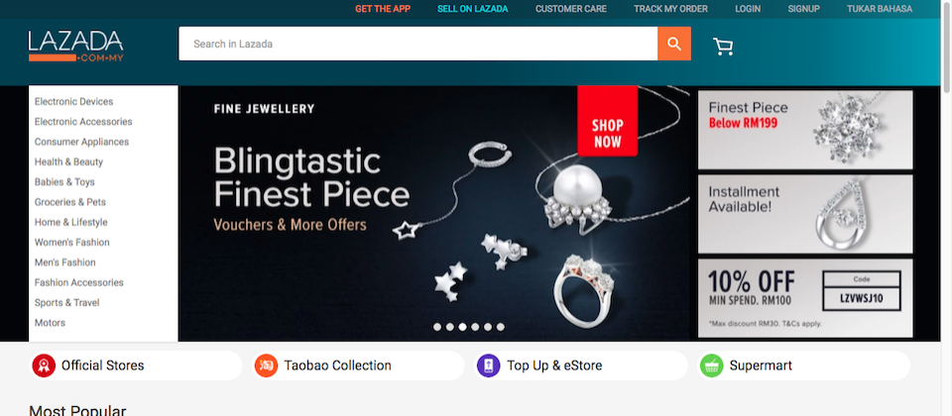Expand the Electronic Devices category

tap(73, 101)
